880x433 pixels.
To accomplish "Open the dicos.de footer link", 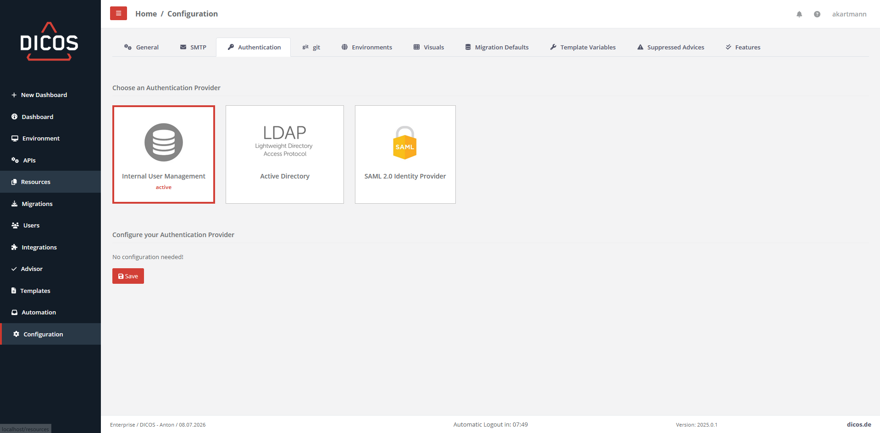I will 858,424.
